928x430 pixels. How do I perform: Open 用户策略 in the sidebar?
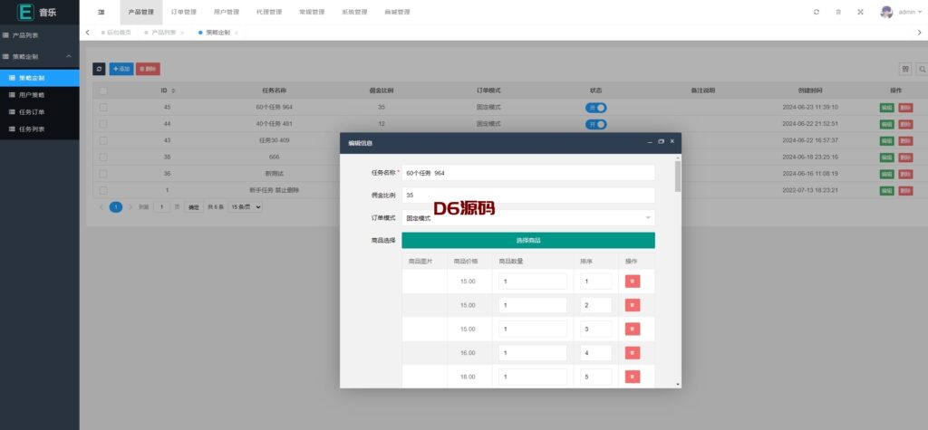point(40,95)
